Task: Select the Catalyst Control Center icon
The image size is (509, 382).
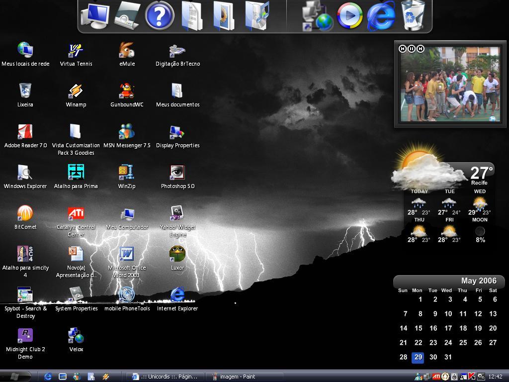Action: 76,221
